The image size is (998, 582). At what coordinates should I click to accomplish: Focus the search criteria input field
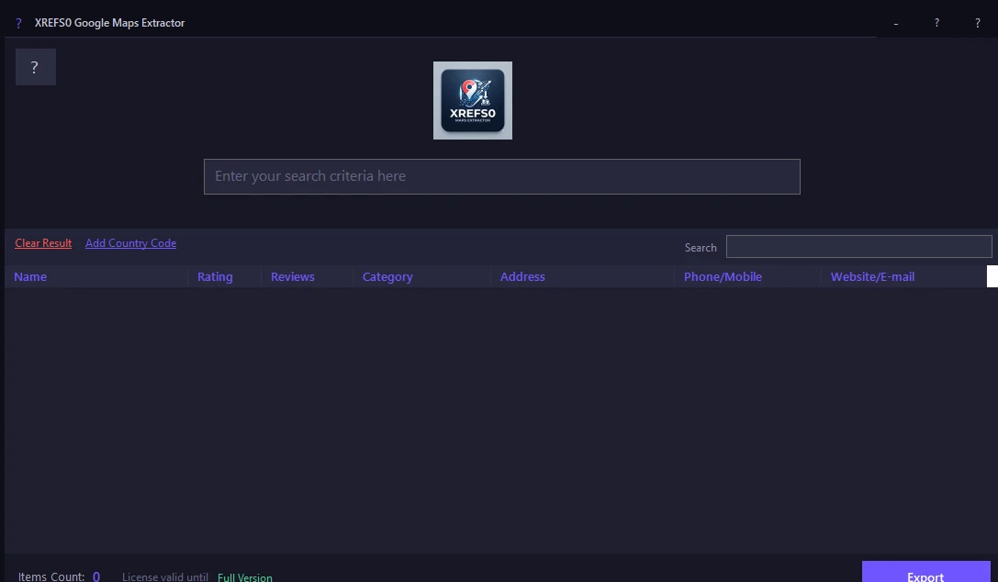point(501,177)
